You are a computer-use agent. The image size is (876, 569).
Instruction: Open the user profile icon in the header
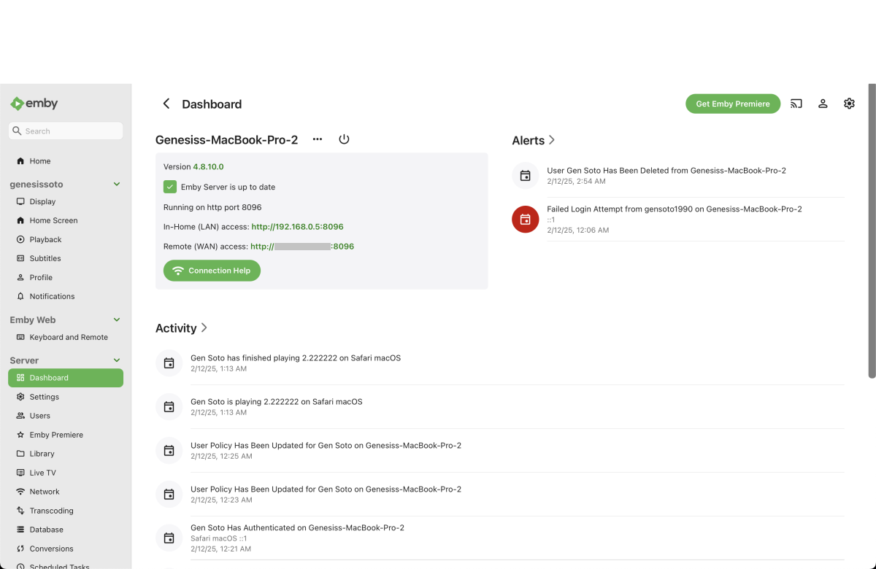[x=823, y=104]
